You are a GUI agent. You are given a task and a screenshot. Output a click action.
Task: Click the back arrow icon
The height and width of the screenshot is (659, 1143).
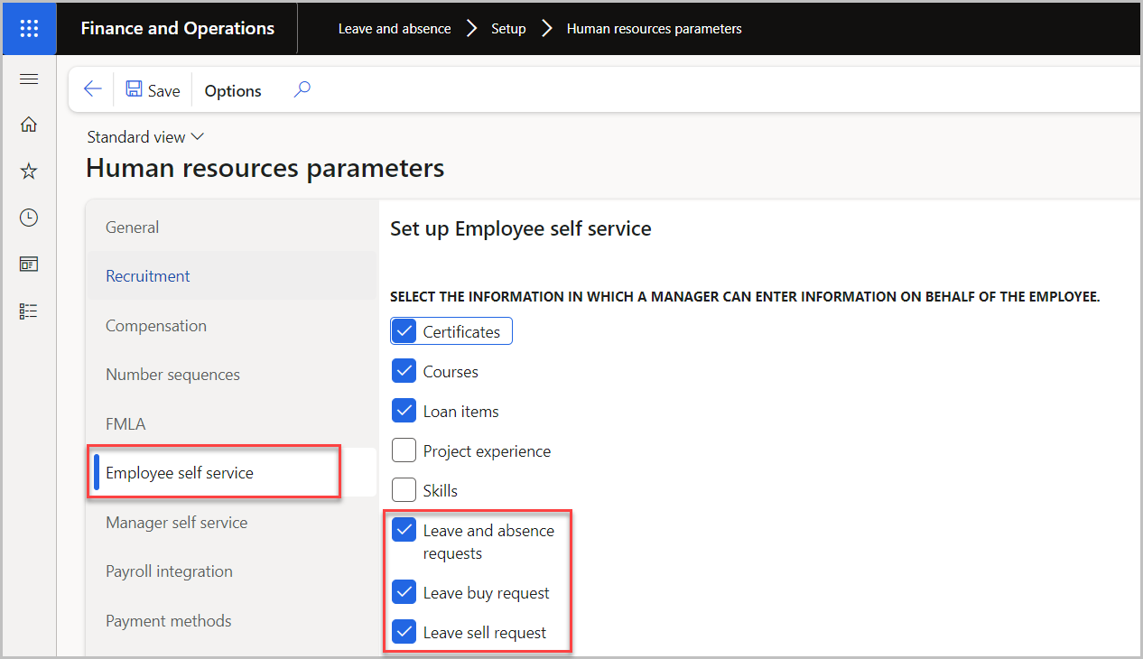coord(92,88)
